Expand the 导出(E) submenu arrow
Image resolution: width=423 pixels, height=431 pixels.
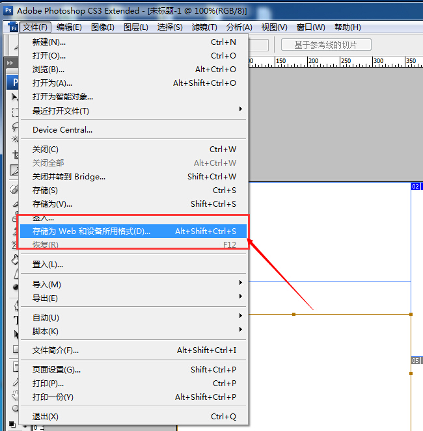(x=241, y=296)
